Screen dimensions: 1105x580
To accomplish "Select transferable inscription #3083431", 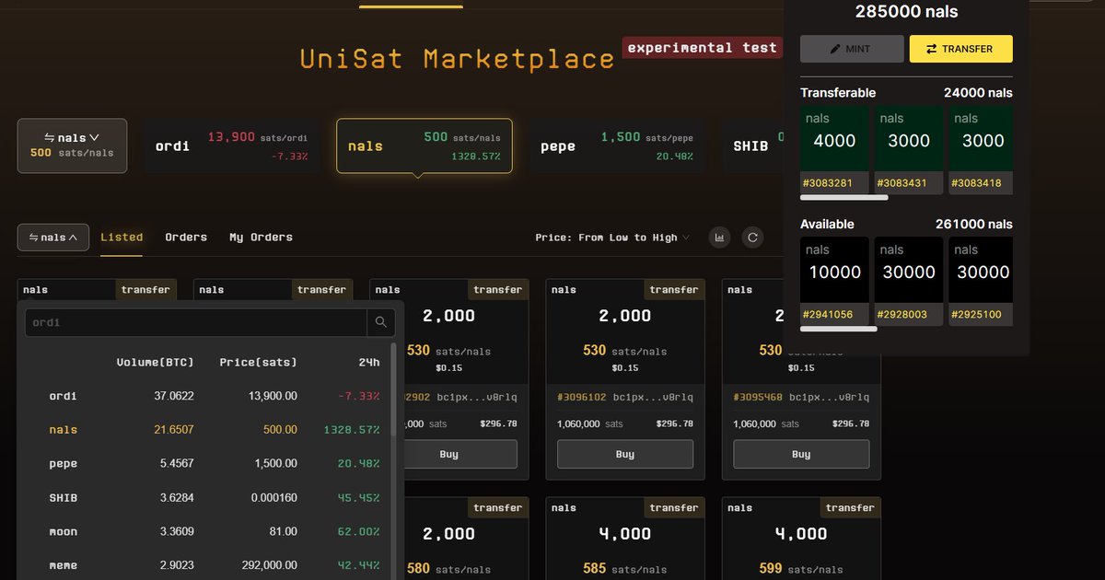I will pyautogui.click(x=909, y=150).
